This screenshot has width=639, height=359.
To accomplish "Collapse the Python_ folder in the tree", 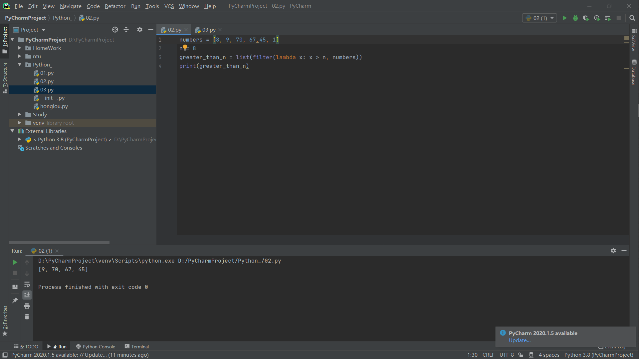I will tap(20, 65).
